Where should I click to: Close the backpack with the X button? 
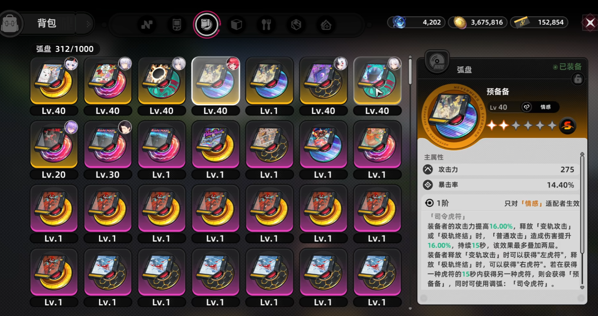[x=590, y=23]
